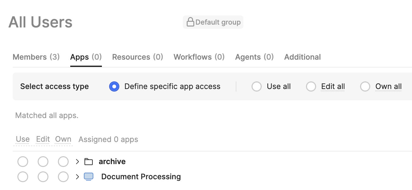The image size is (412, 190).
Task: Go to the Workflows tab
Action: click(x=199, y=57)
